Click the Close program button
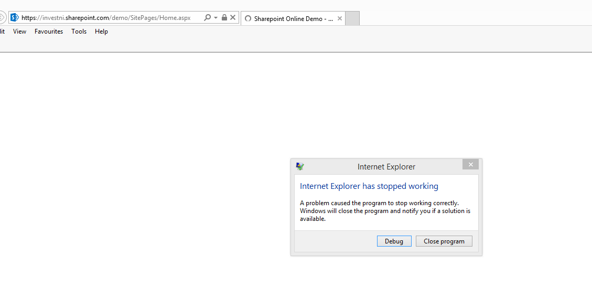This screenshot has height=287, width=592. pyautogui.click(x=444, y=241)
